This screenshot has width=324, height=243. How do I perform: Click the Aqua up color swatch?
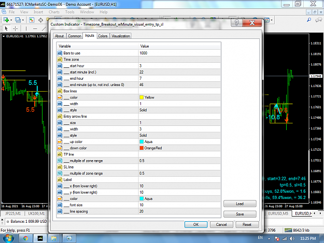142,141
